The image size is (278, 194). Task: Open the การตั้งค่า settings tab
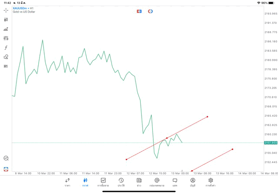pyautogui.click(x=210, y=182)
